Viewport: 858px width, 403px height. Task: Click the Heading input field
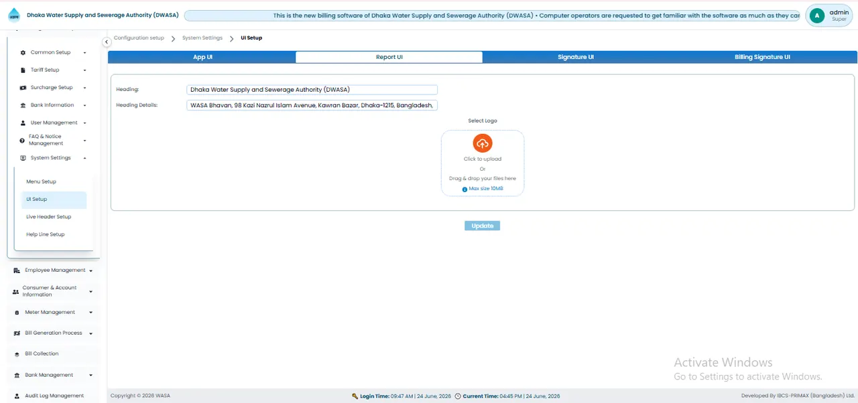coord(312,89)
